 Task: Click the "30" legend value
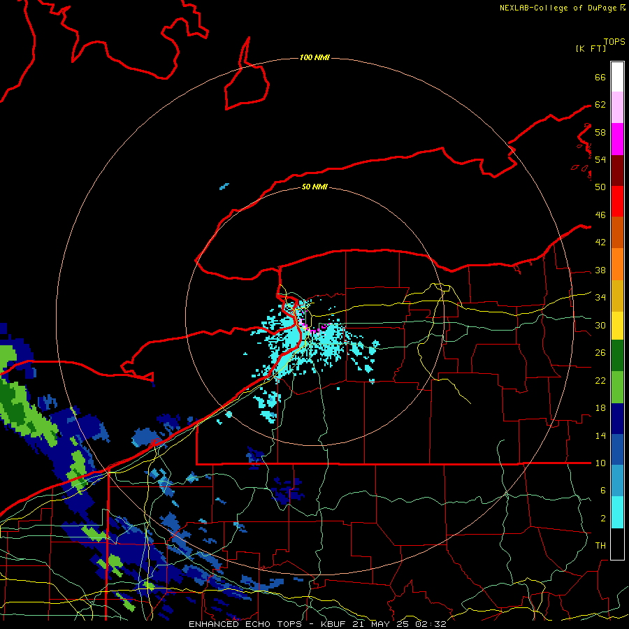coord(600,325)
